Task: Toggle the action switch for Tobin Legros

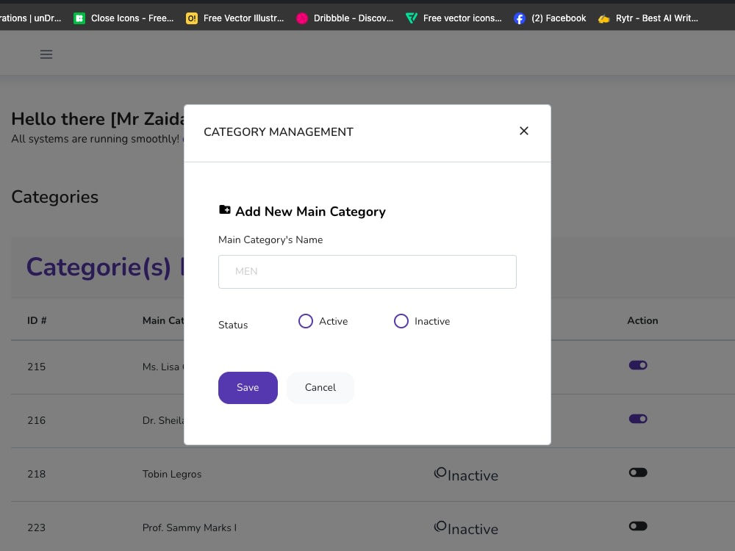Action: pos(637,472)
